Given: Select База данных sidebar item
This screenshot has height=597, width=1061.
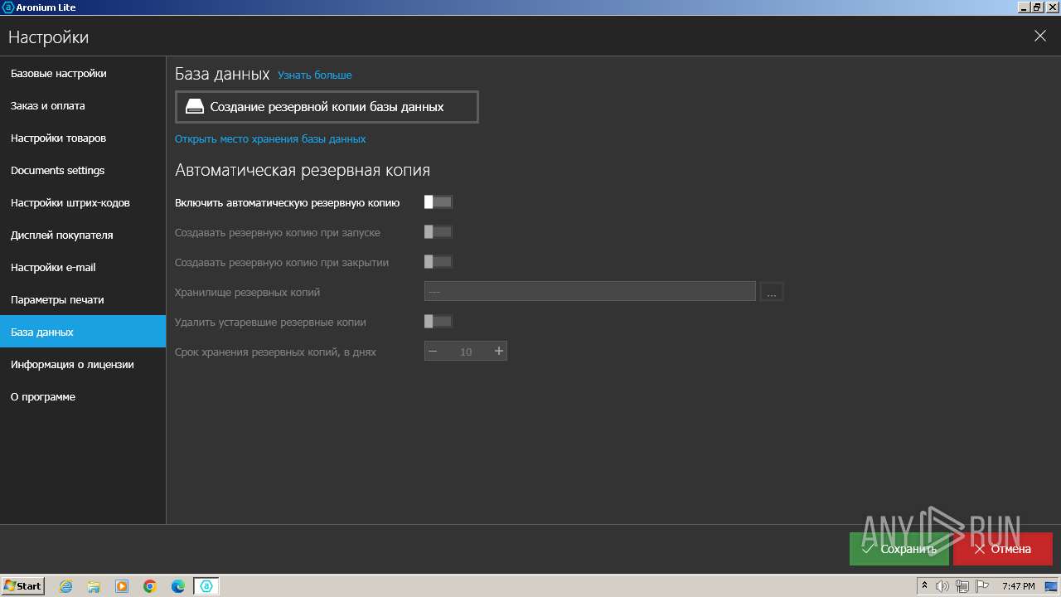Looking at the screenshot, I should [83, 332].
